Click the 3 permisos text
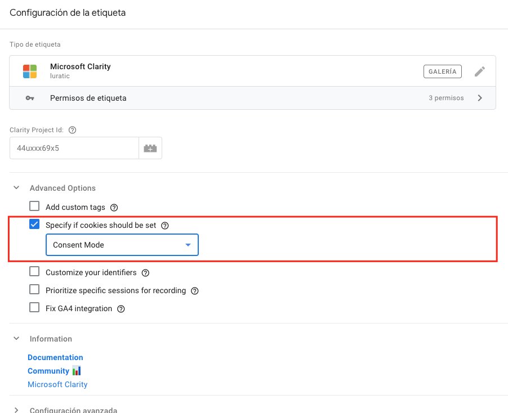Screen dimensions: 508x413 pos(446,98)
